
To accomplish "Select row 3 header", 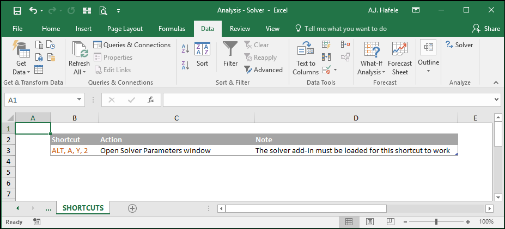I will 8,150.
